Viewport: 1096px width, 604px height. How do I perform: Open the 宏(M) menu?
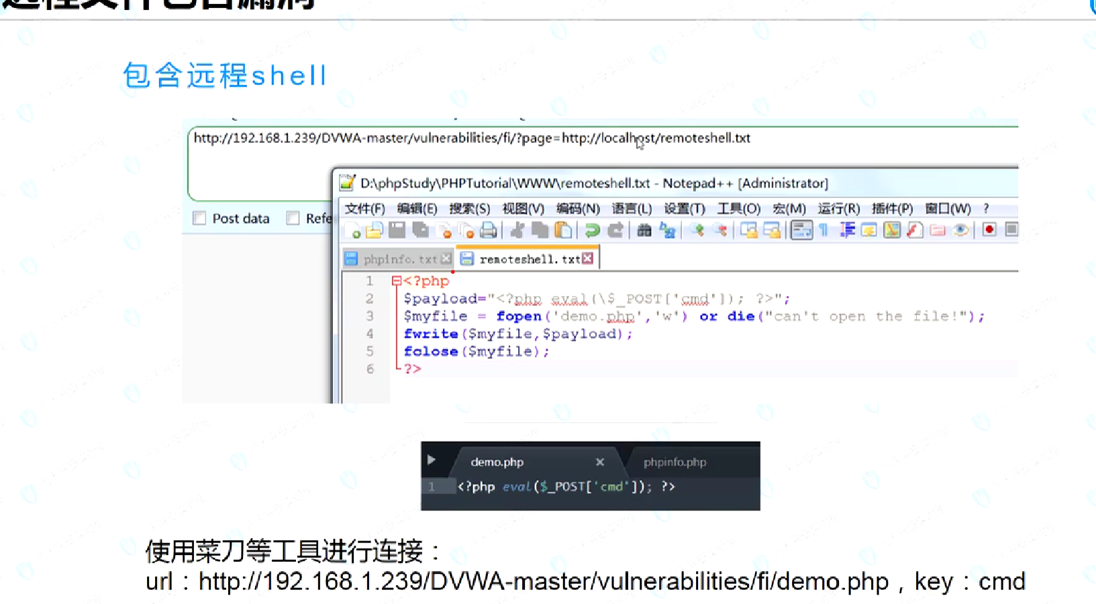click(789, 209)
